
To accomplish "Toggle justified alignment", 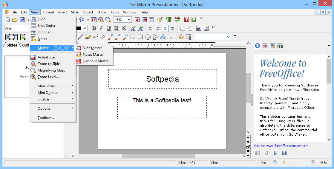I will tap(173, 28).
